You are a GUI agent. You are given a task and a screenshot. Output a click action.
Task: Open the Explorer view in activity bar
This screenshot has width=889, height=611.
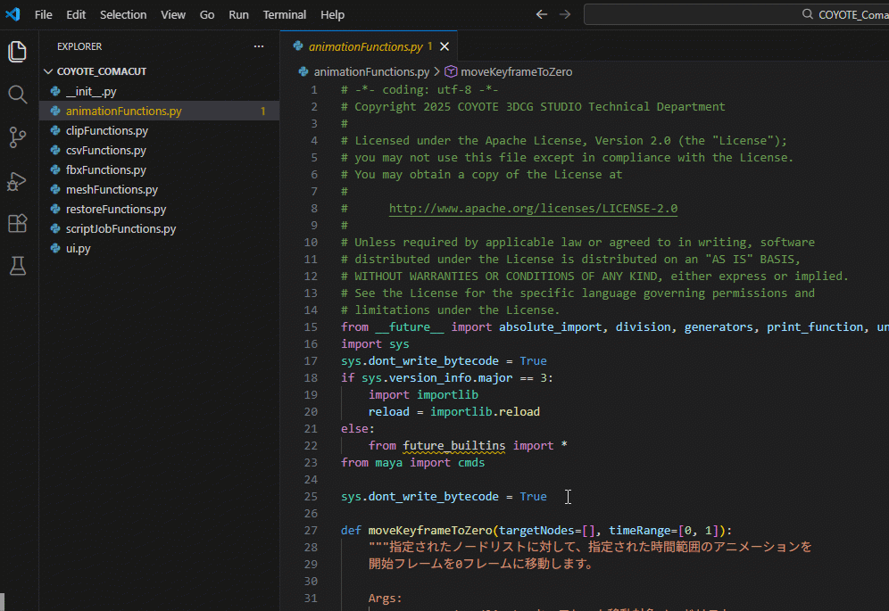click(x=18, y=52)
